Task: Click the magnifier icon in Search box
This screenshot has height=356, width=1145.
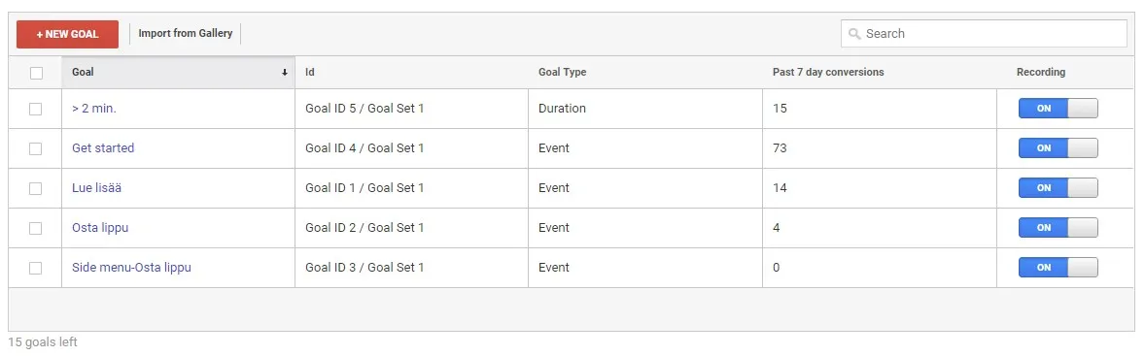Action: [854, 34]
